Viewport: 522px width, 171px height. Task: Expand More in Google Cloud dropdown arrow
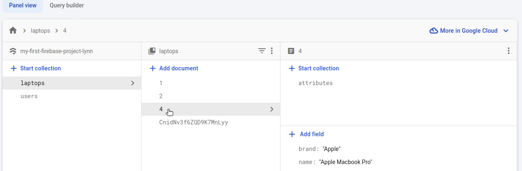[x=506, y=31]
